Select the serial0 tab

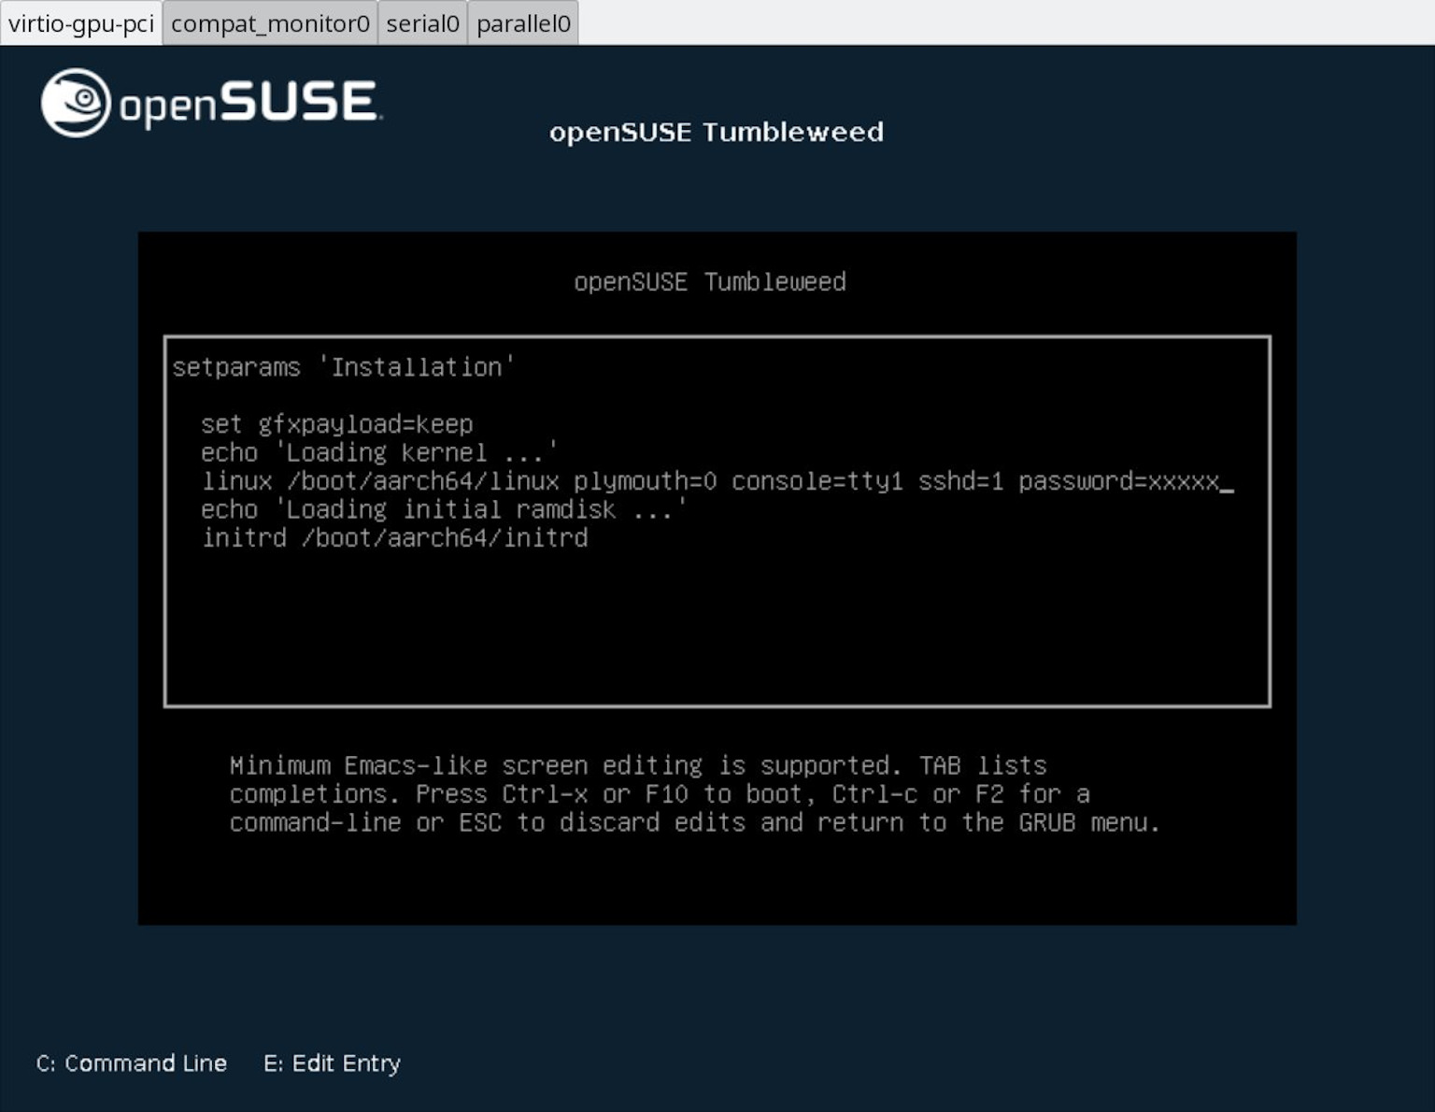tap(422, 22)
